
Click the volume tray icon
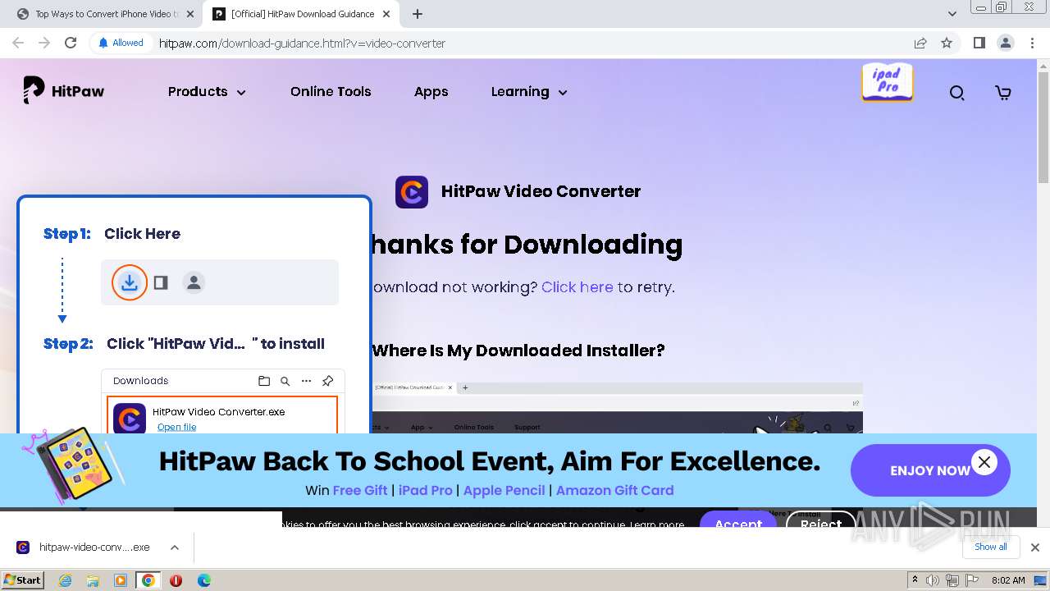tap(934, 580)
